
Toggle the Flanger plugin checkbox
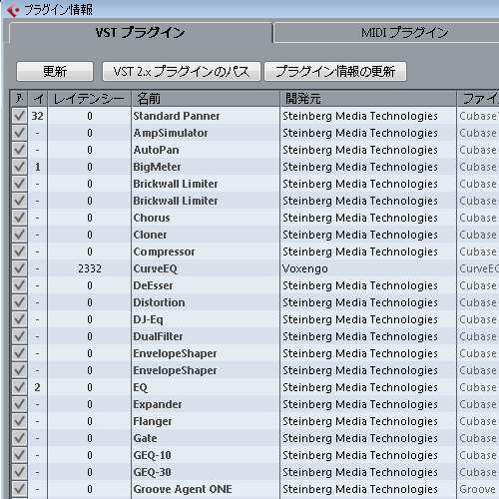tap(19, 421)
